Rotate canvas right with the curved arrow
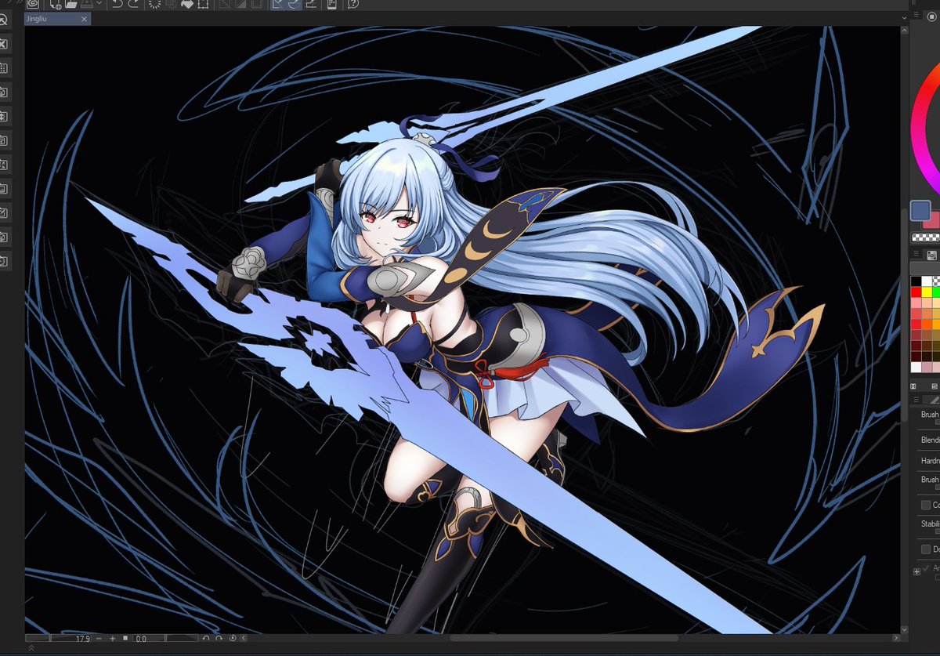 click(219, 639)
